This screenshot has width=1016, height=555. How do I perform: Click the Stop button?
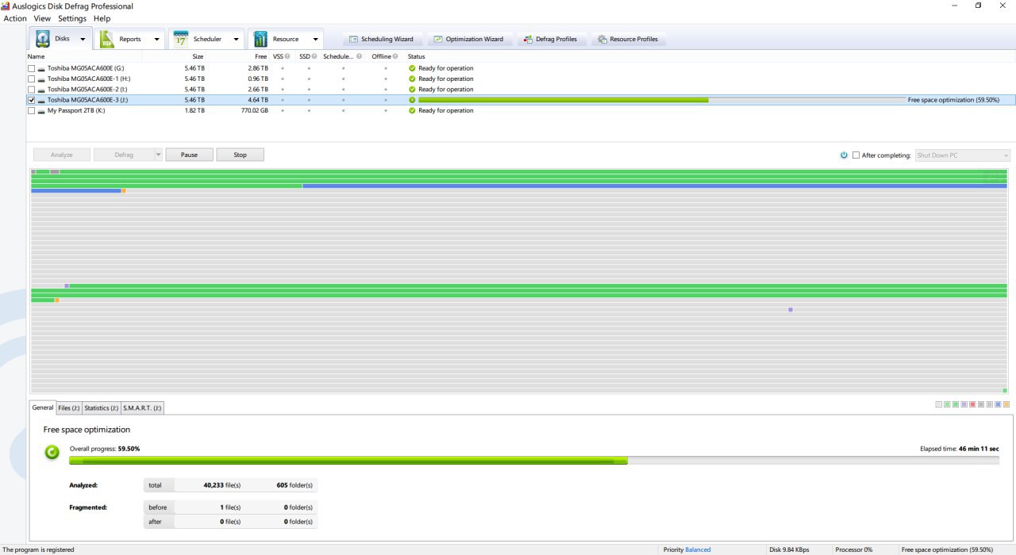click(x=240, y=155)
